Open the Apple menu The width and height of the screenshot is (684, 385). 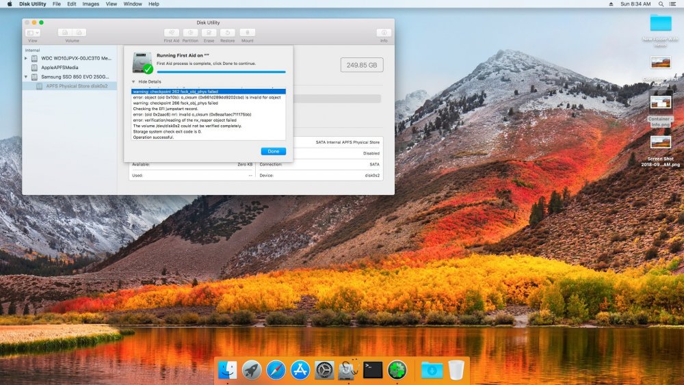click(10, 4)
